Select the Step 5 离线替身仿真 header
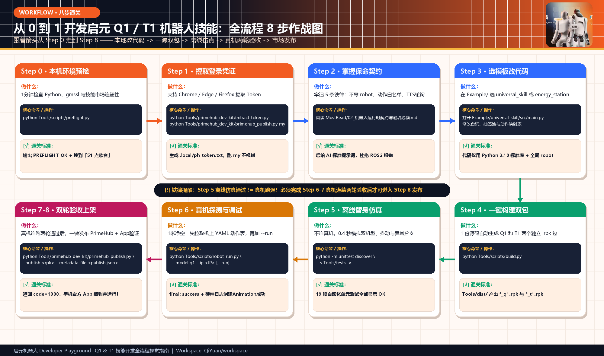 tap(374, 210)
